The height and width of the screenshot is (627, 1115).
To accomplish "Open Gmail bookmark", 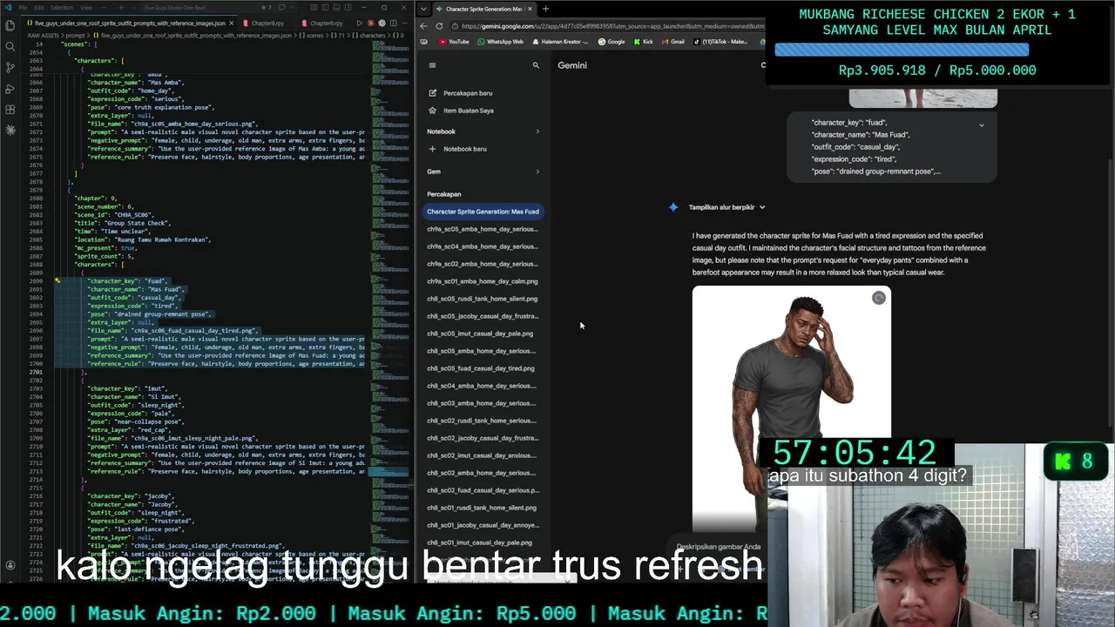I will click(672, 42).
